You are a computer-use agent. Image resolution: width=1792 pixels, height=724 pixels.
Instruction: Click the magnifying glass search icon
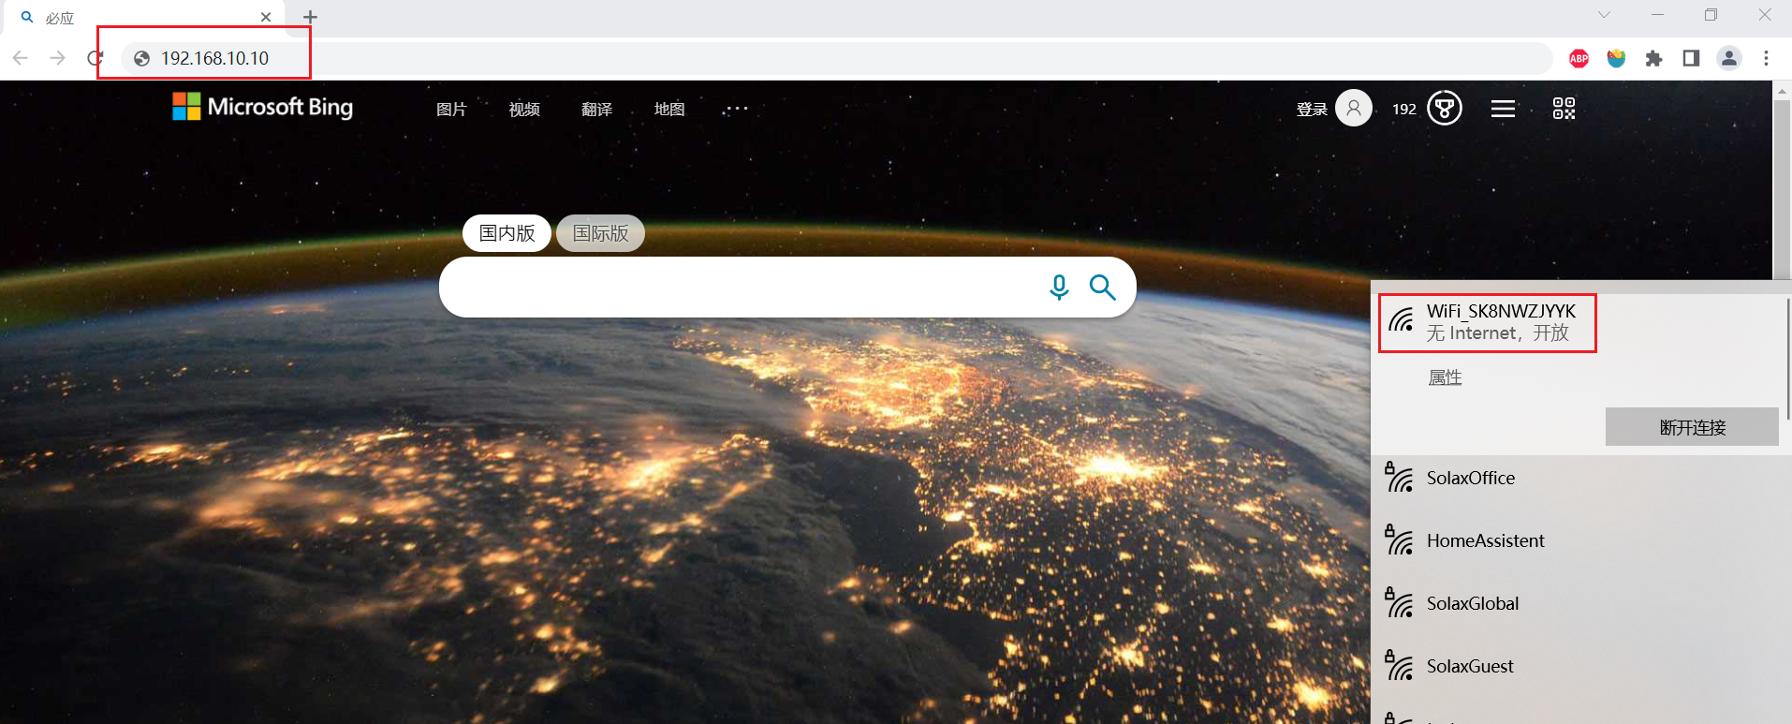[x=1103, y=287]
